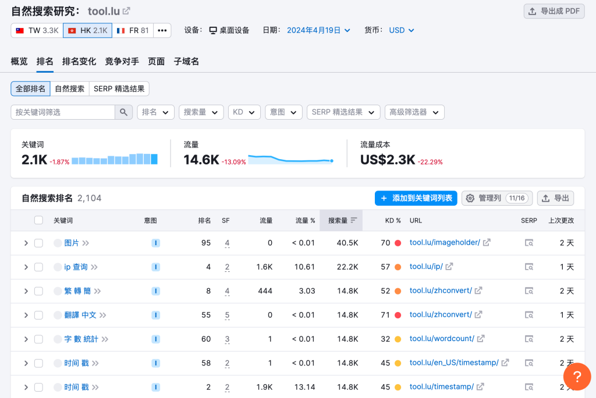This screenshot has width=596, height=398.
Task: Tick checkbox for 图片 row
Action: pyautogui.click(x=38, y=243)
